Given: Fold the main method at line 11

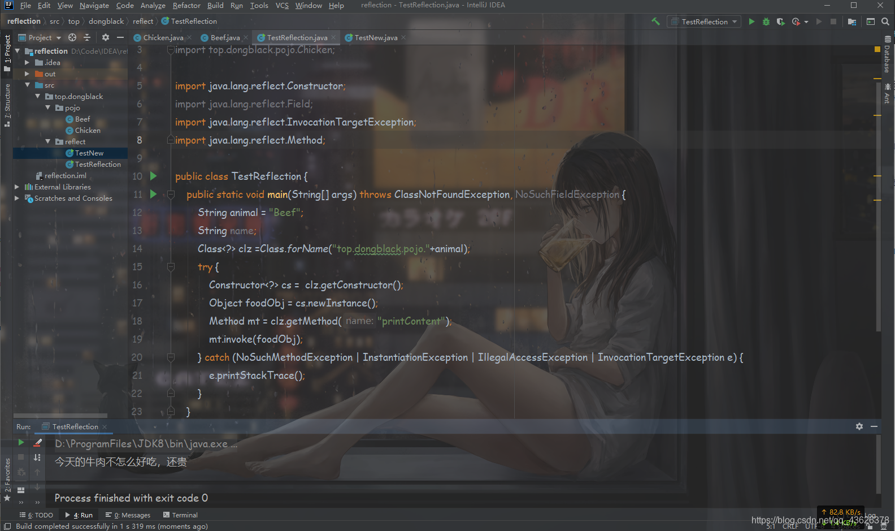Looking at the screenshot, I should tap(171, 194).
